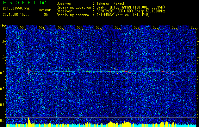Click the date stamp 25.10.06 15:50
This screenshot has width=199, height=127.
click(x=16, y=15)
